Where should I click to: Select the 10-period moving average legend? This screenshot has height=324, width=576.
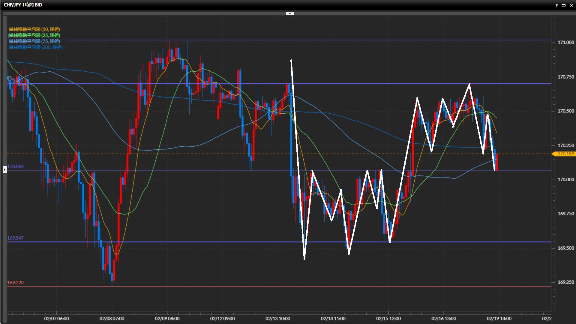34,29
